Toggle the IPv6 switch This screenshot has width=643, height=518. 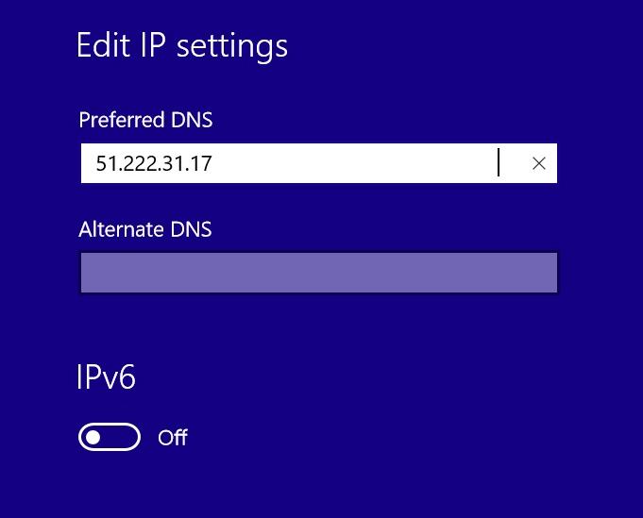click(x=110, y=437)
